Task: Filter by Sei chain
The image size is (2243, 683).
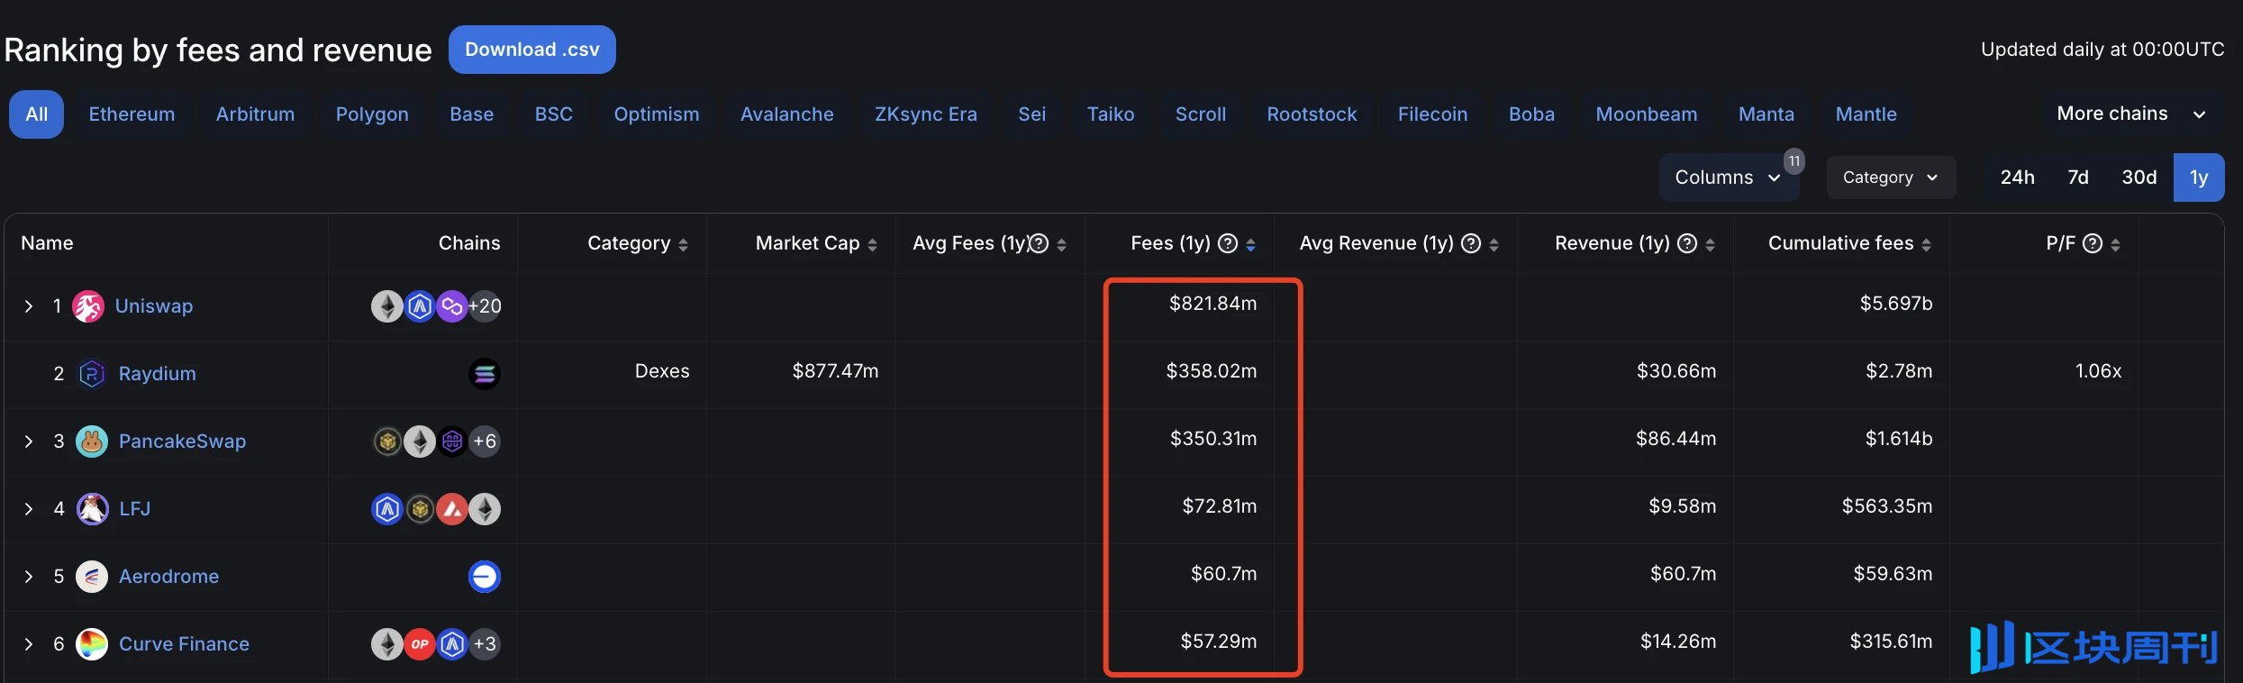Action: 1032,114
